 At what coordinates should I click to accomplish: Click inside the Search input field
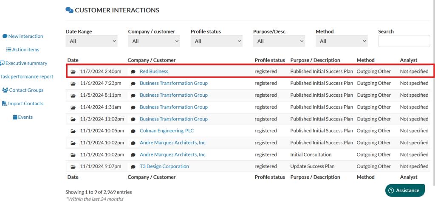click(404, 41)
